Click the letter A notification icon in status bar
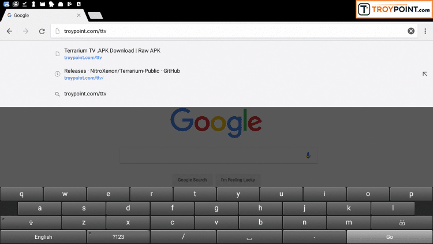This screenshot has height=244, width=433. point(79,4)
